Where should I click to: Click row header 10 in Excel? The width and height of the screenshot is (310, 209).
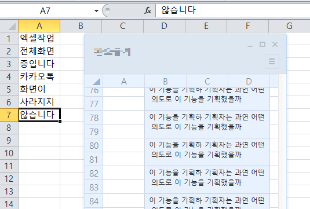(x=9, y=153)
